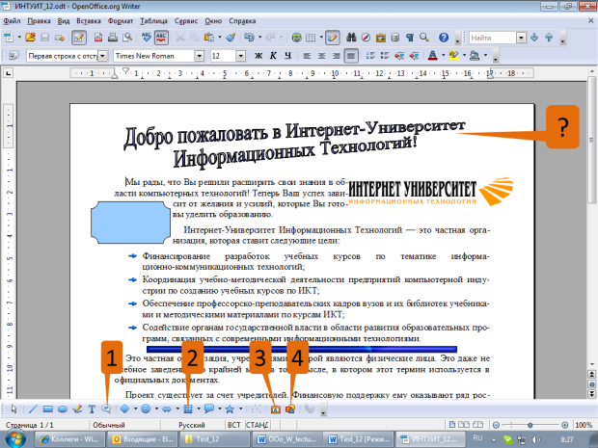Click the zoom in plus button
This screenshot has height=448, width=598.
point(564,425)
